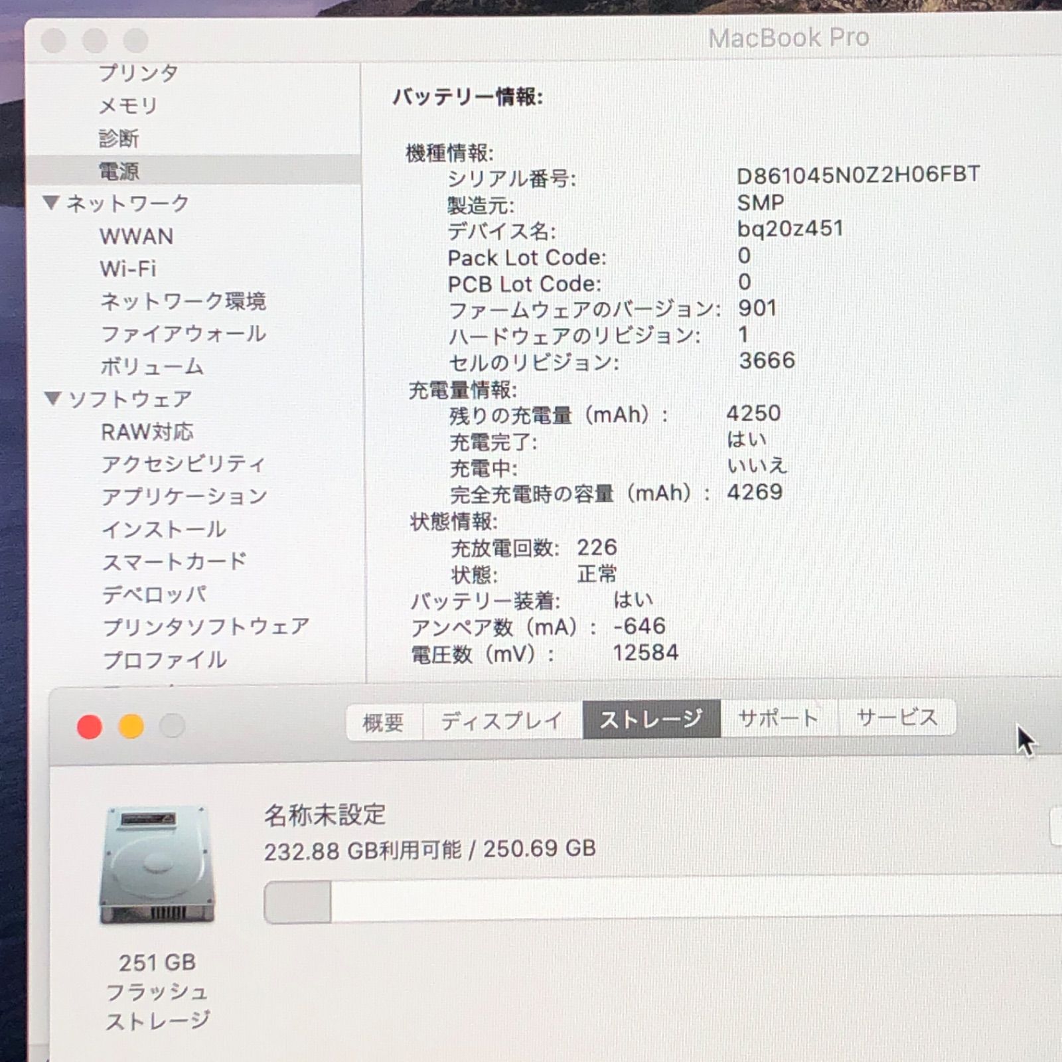Click the flash storage drive icon
The height and width of the screenshot is (1062, 1062).
coord(157,865)
